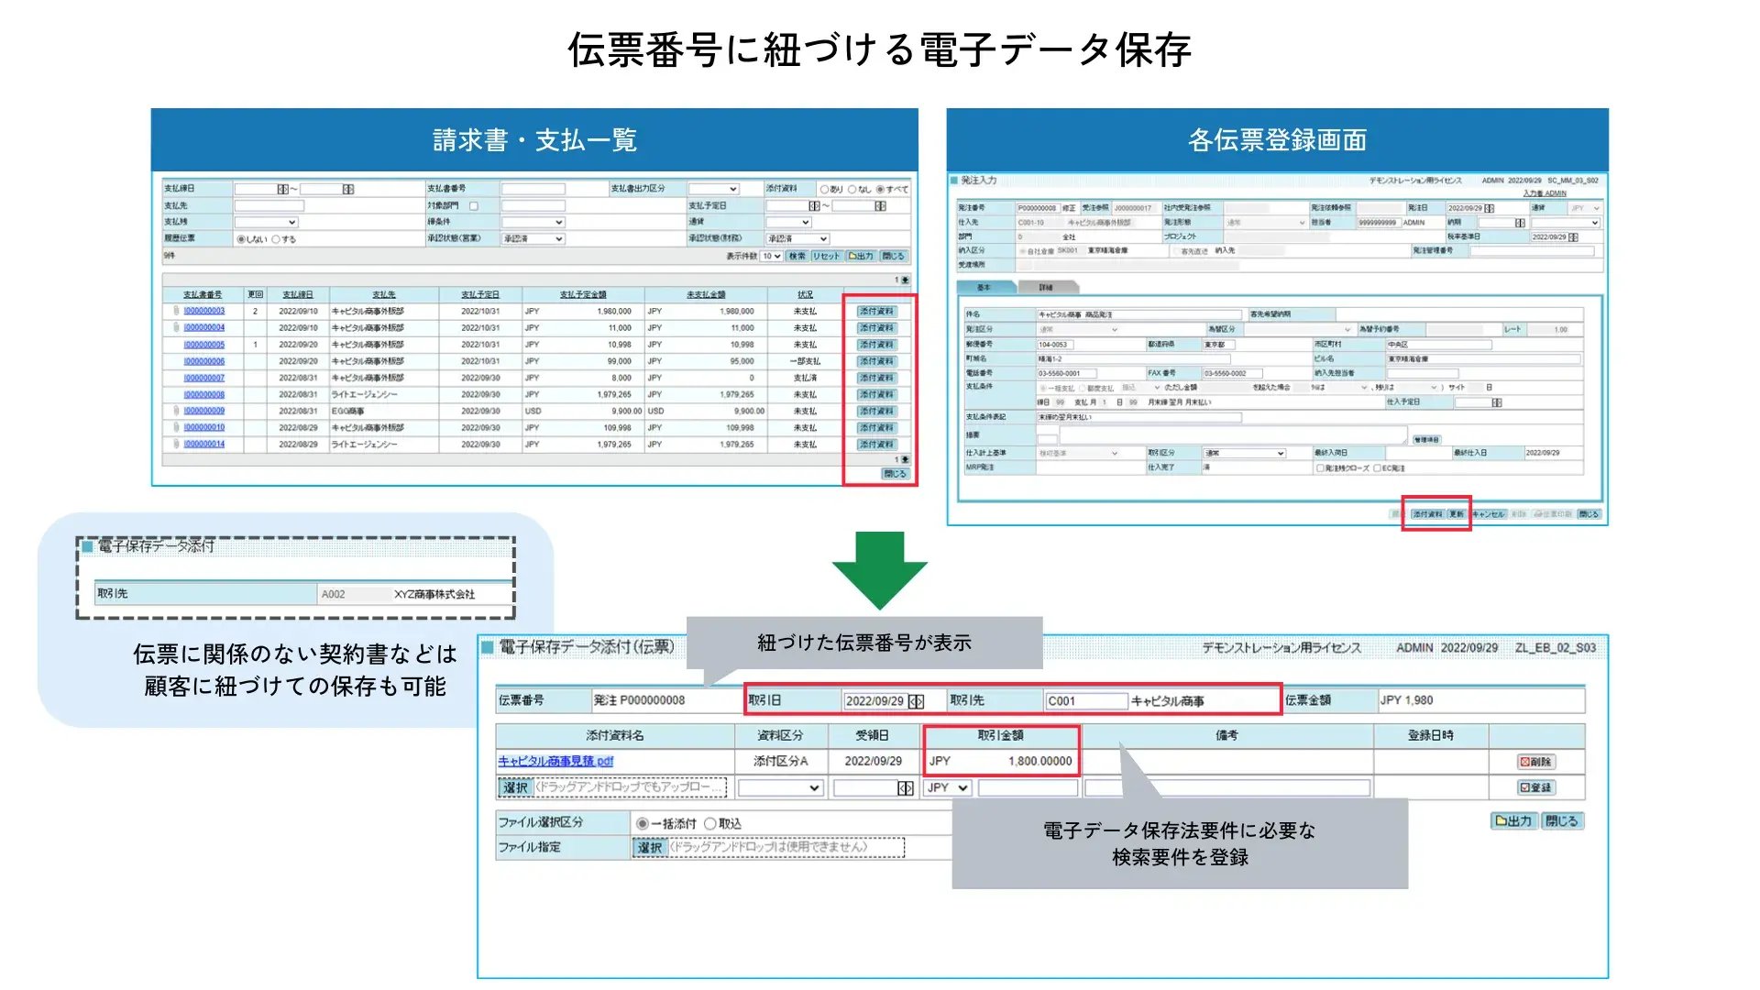1760x990 pixels.
Task: Open calendar picker next to 取引日 date
Action: pyautogui.click(x=916, y=701)
